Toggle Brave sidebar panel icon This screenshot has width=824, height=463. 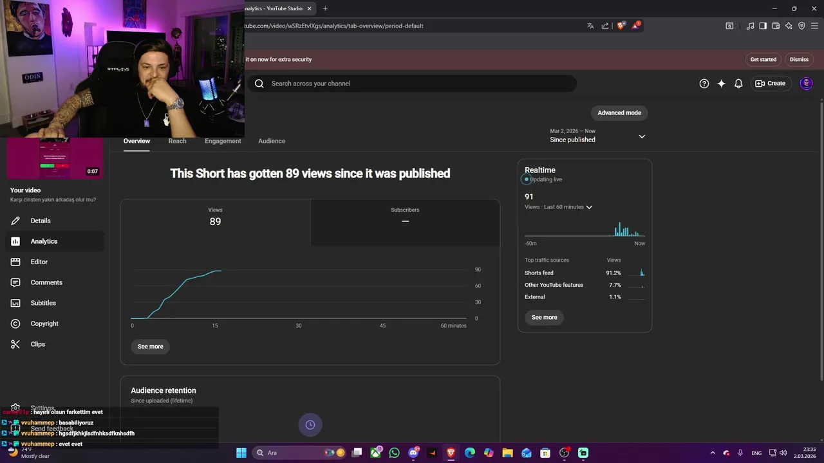click(x=763, y=26)
